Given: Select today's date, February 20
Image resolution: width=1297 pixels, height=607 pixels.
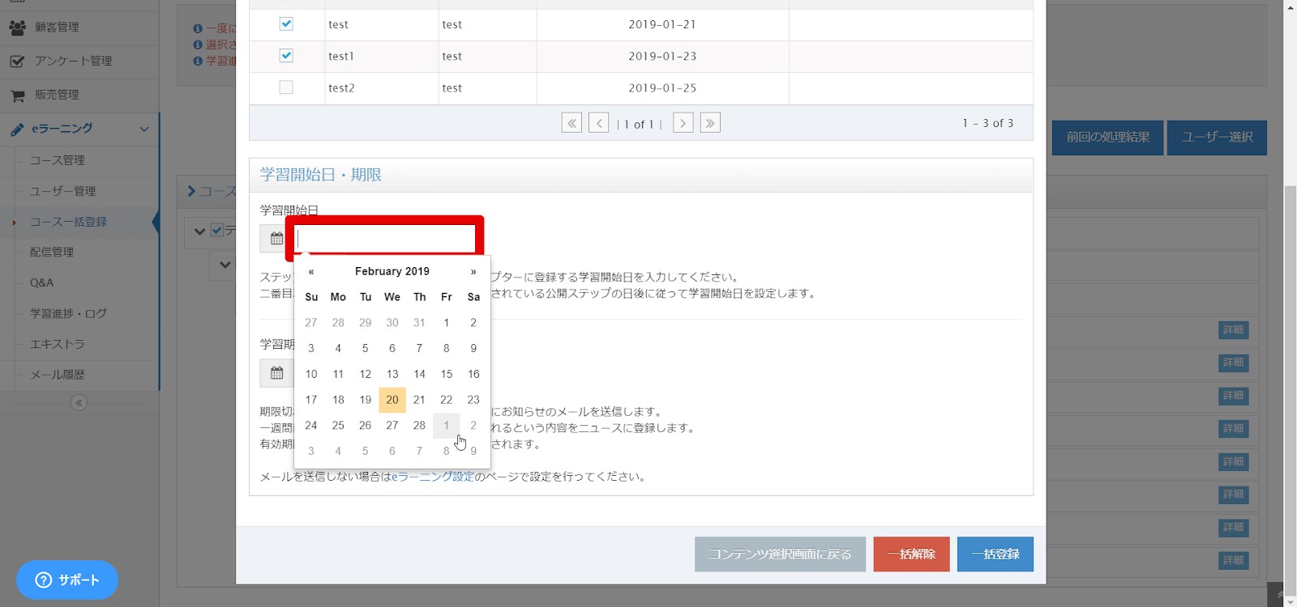Looking at the screenshot, I should click(392, 400).
